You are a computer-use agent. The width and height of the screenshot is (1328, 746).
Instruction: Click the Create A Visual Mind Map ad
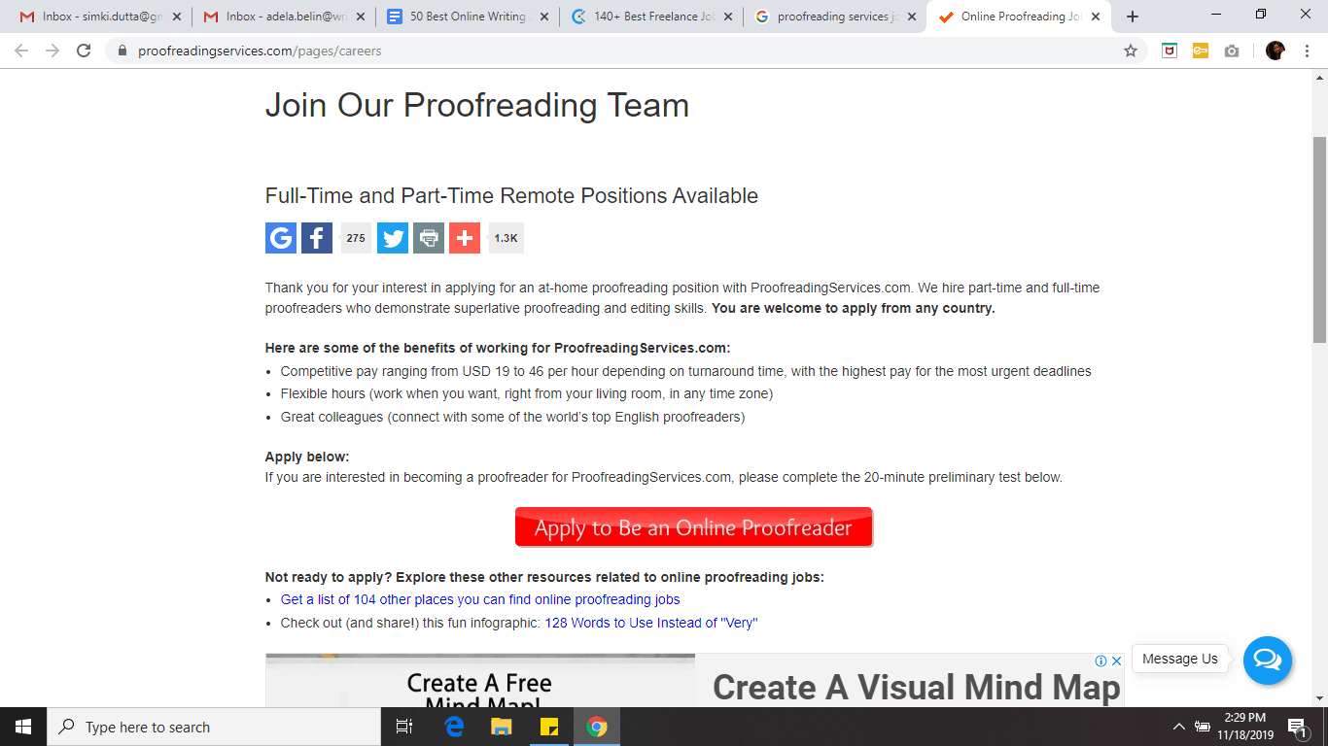pyautogui.click(x=916, y=687)
